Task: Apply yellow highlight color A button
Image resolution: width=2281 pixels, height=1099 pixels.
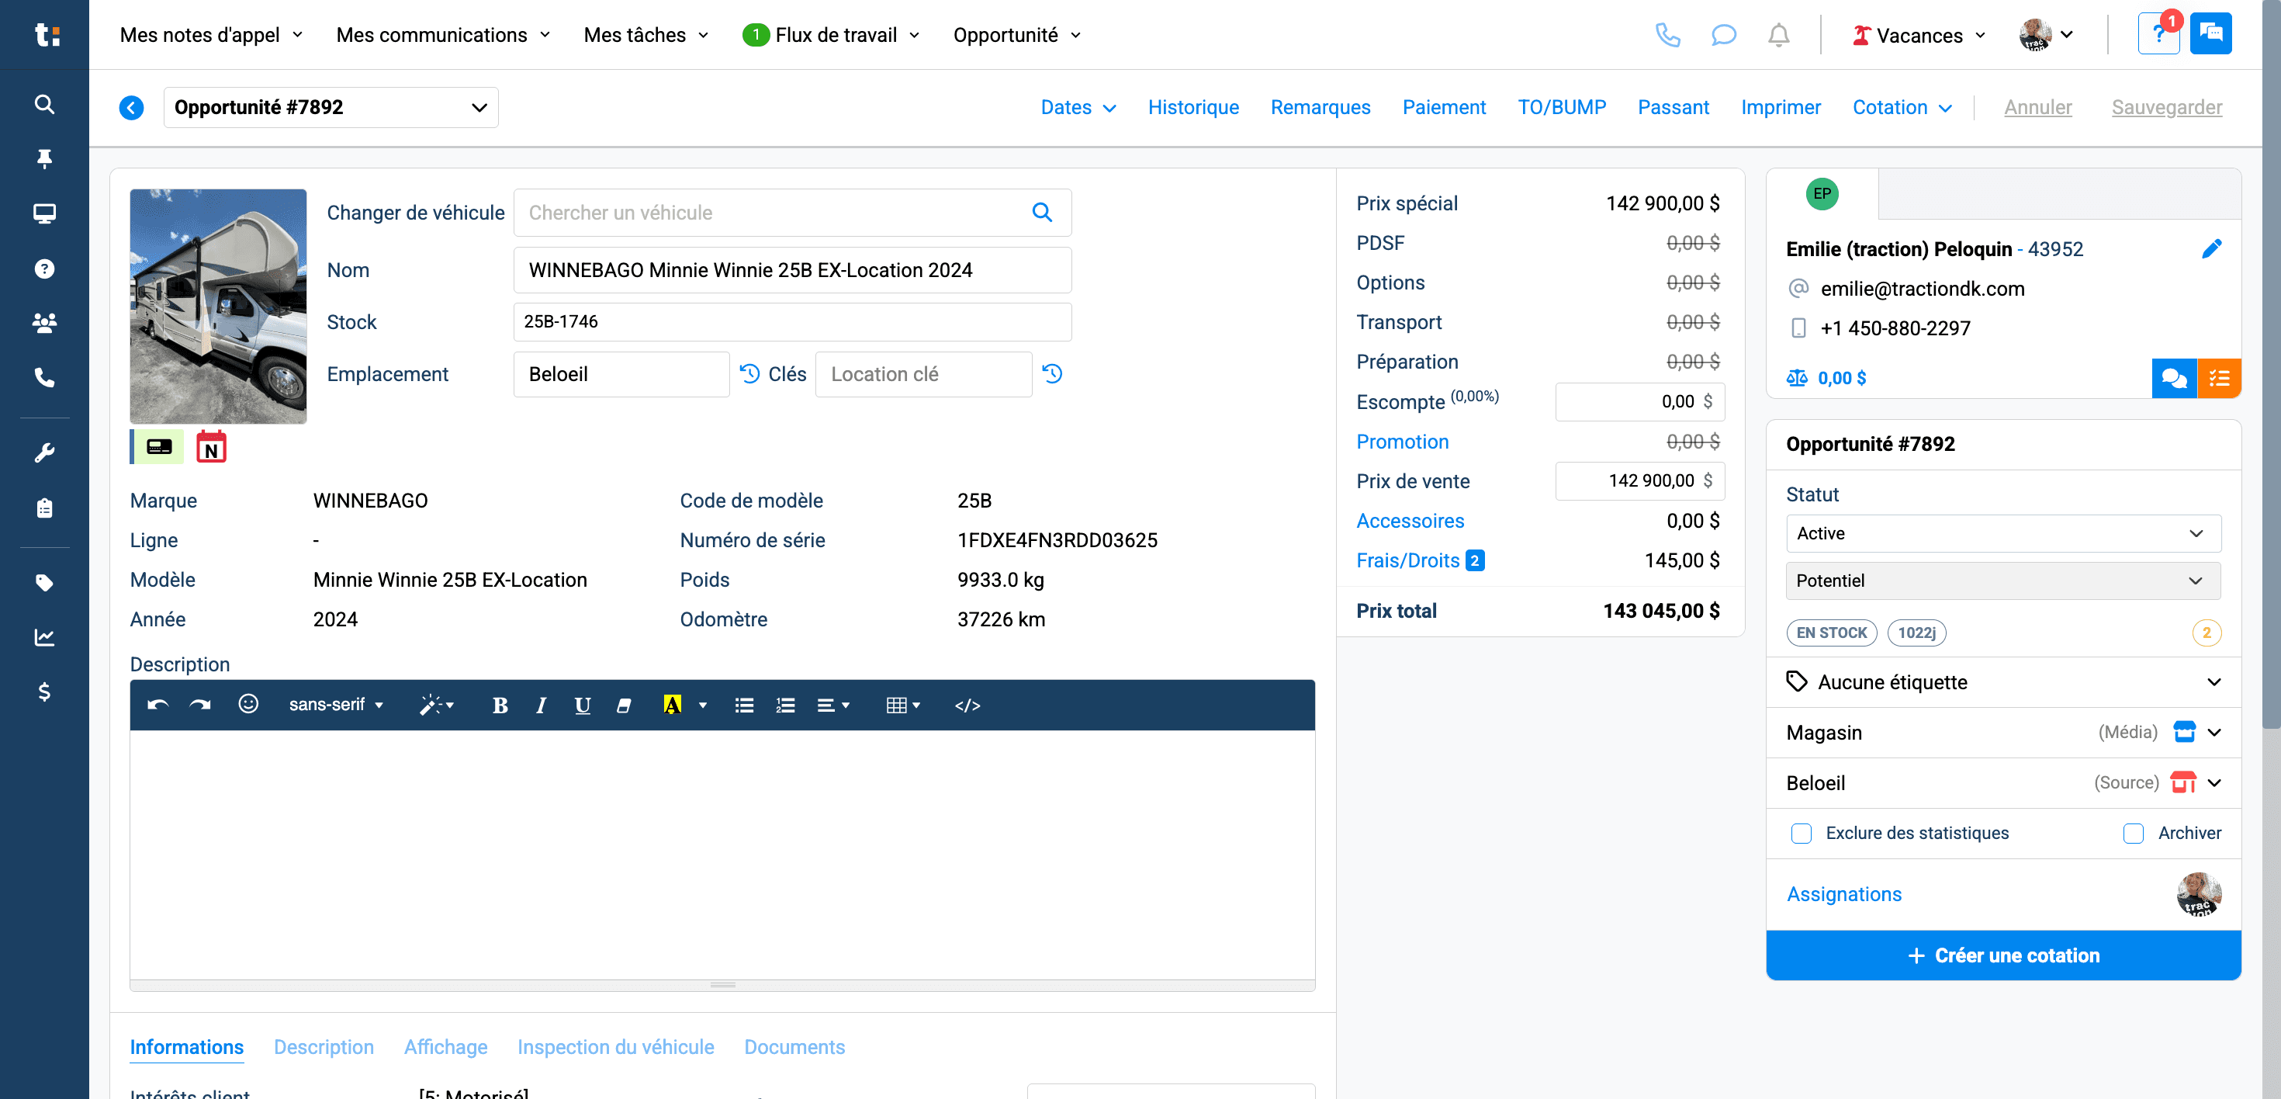Action: (x=672, y=705)
